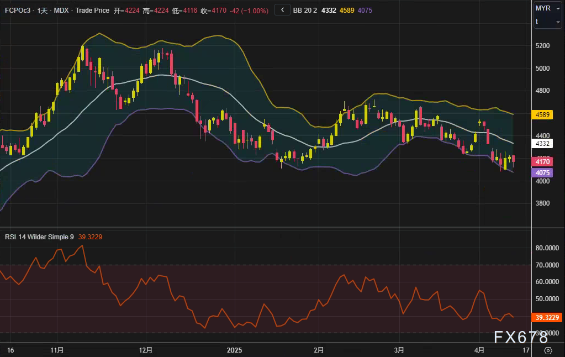
Task: Click the 5200 level on price axis
Action: (x=542, y=45)
